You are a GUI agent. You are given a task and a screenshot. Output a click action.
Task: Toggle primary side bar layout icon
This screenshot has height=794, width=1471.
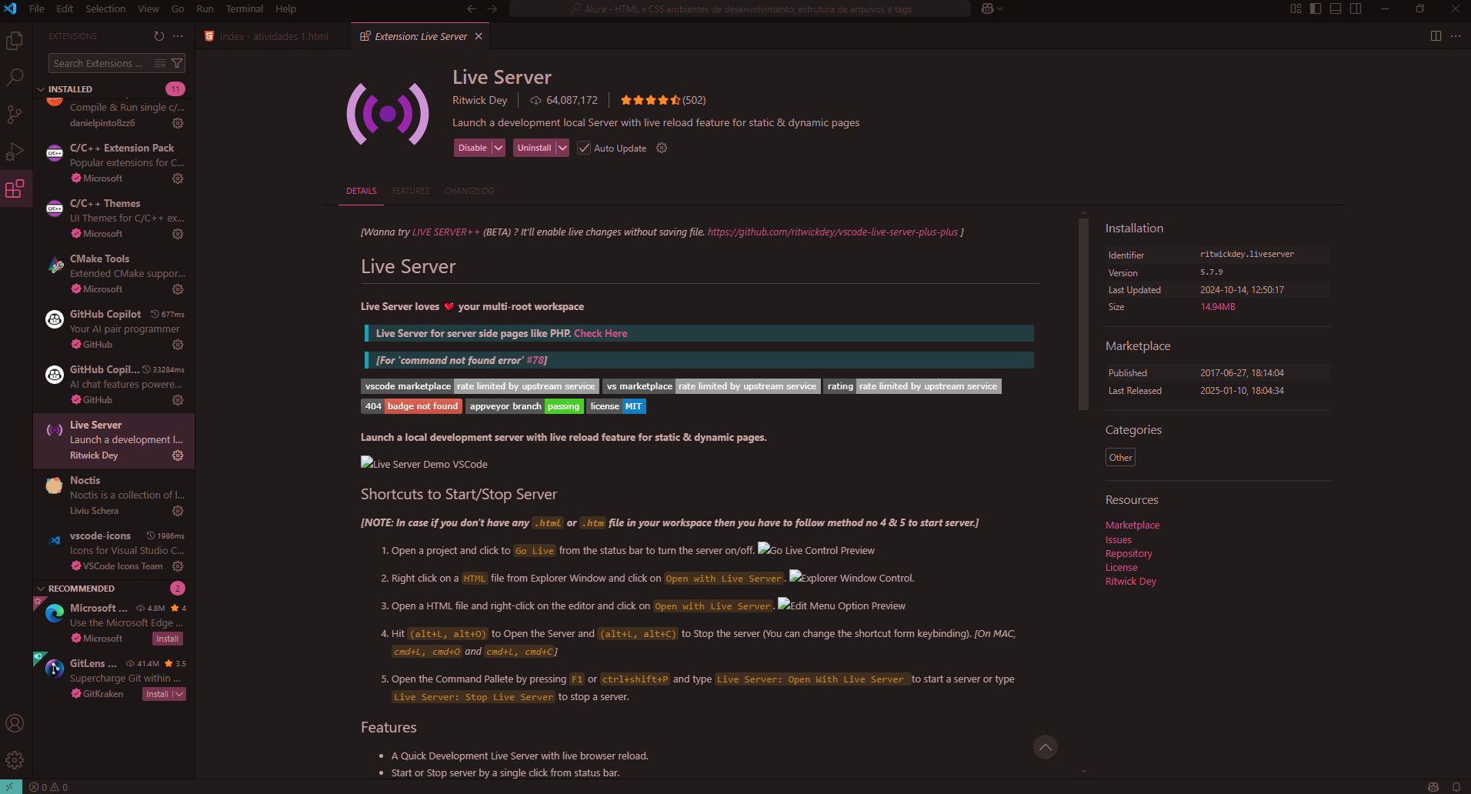click(1316, 8)
